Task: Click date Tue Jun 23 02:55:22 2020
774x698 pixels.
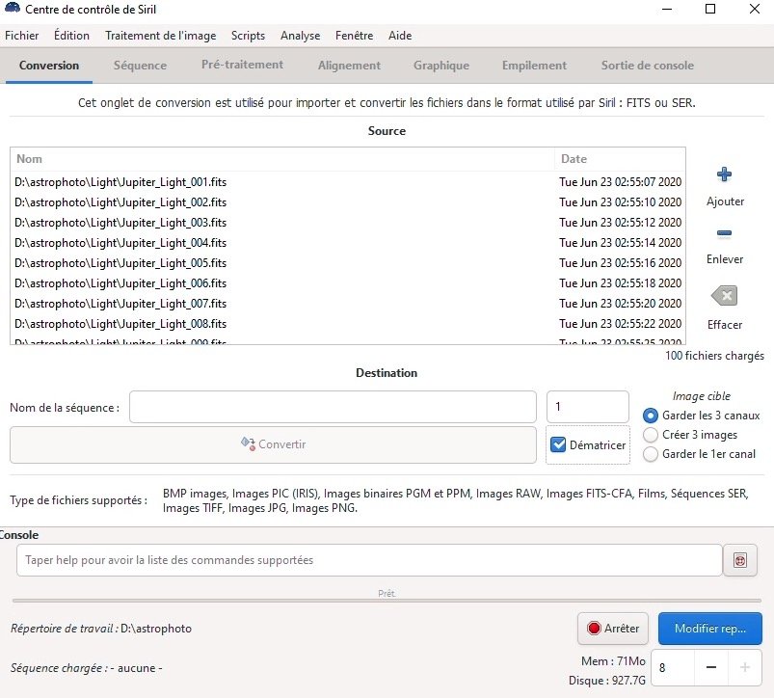Action: pos(620,324)
